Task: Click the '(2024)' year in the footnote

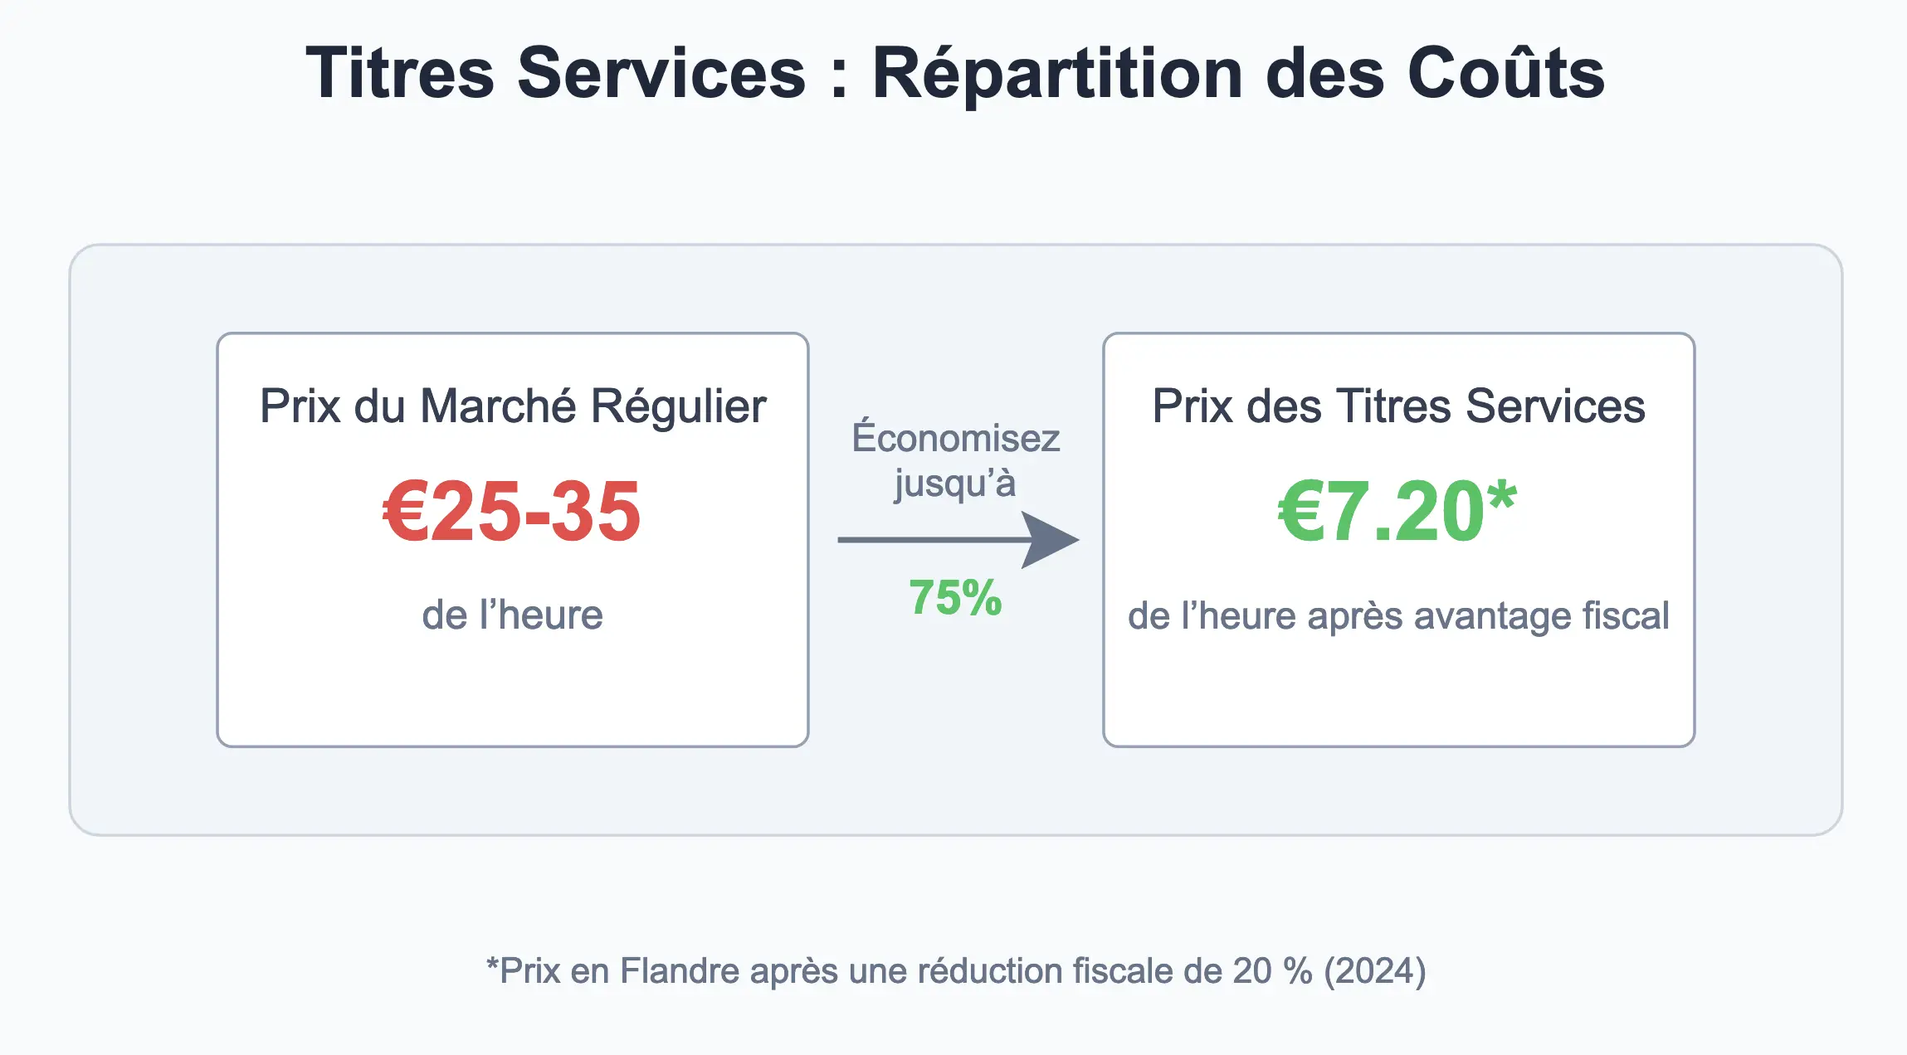Action: coord(1375,970)
